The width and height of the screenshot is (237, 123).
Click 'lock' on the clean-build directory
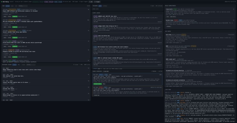pos(168,17)
